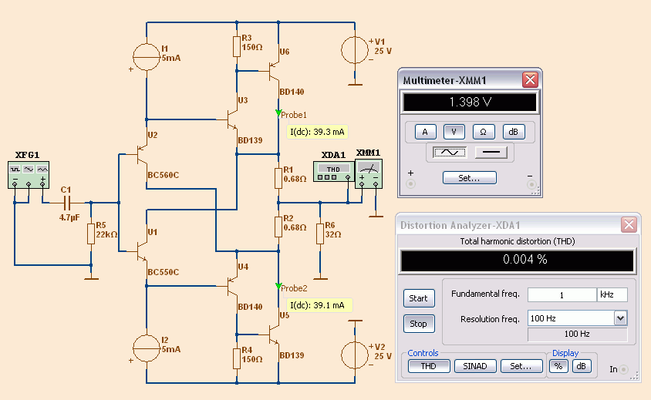
Task: Close the Multimeter-XMM1 window
Action: click(x=530, y=79)
